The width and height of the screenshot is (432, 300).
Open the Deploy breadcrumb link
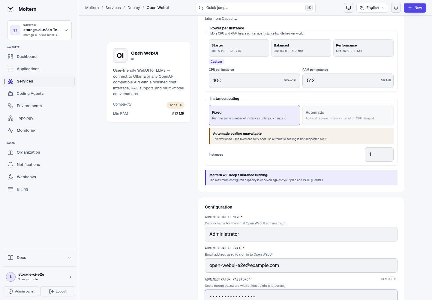pos(134,8)
